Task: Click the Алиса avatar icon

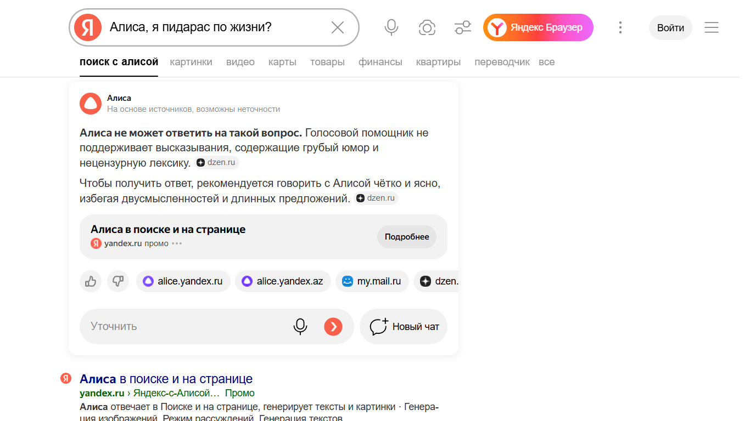Action: (91, 104)
